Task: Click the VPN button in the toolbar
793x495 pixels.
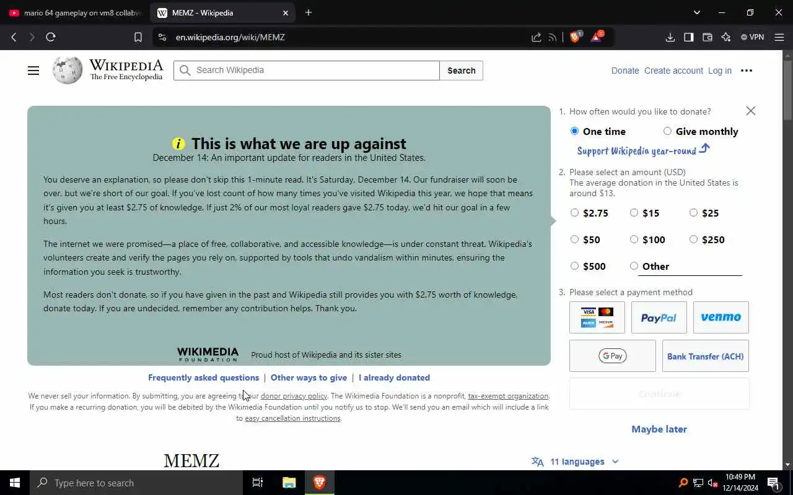Action: [753, 37]
